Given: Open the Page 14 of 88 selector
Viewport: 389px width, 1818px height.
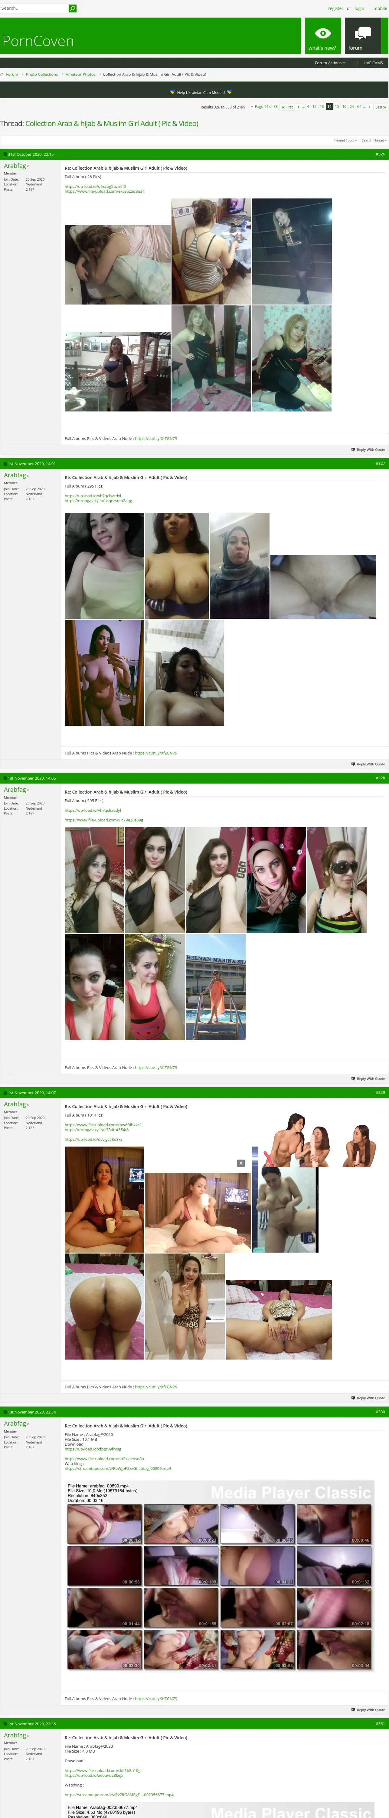Looking at the screenshot, I should [264, 107].
